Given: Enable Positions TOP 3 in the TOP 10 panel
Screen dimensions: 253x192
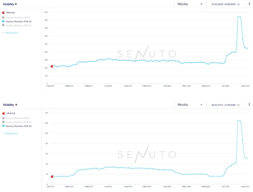Looking at the screenshot, I should click(x=3, y=17).
